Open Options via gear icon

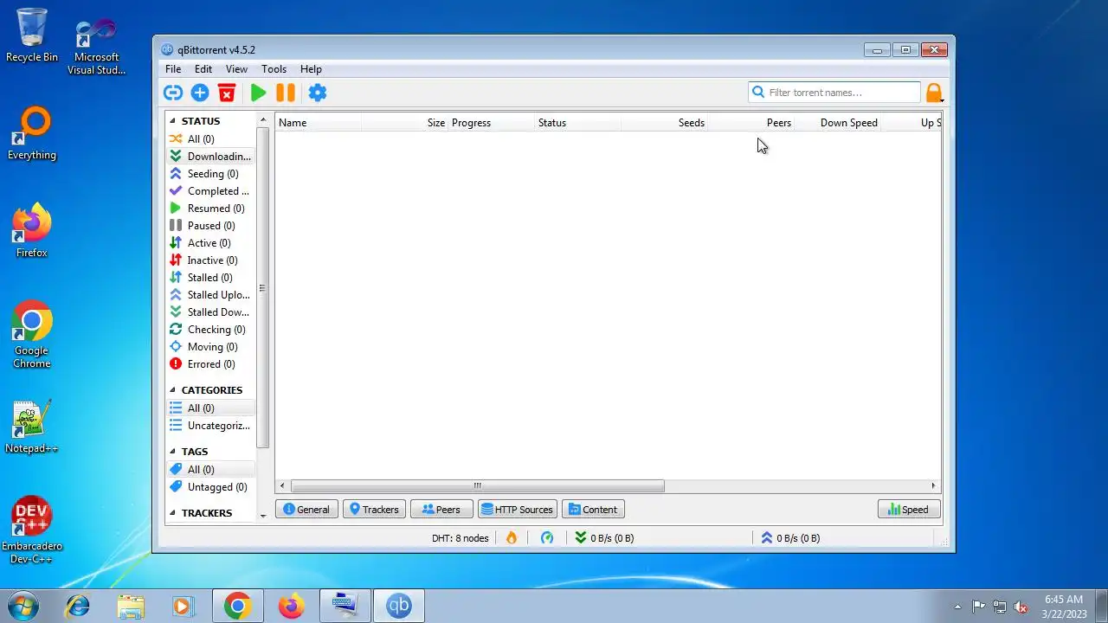(318, 93)
